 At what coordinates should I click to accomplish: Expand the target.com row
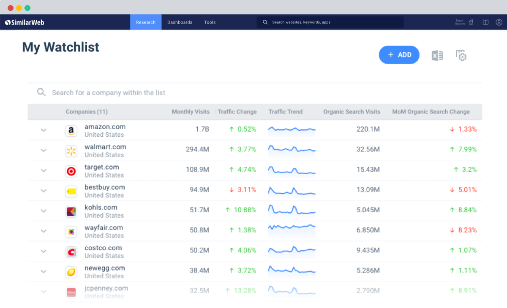click(44, 170)
